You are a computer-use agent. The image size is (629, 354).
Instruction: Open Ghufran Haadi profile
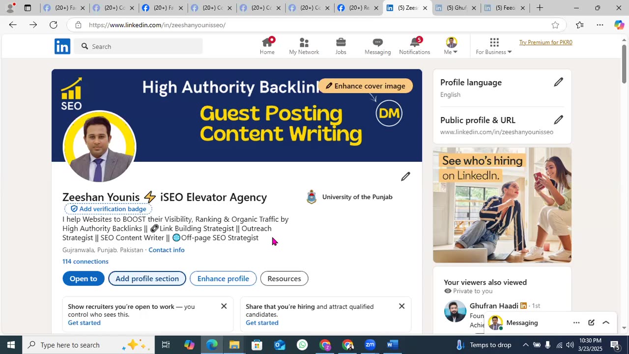click(x=494, y=306)
